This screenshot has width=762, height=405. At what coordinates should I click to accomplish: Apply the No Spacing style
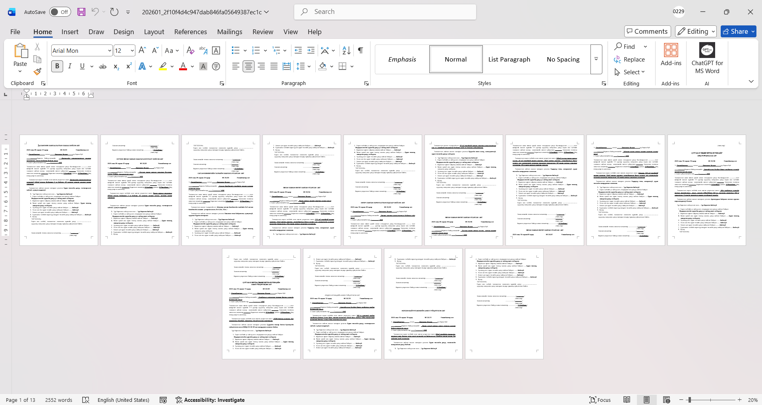(x=563, y=59)
